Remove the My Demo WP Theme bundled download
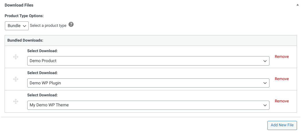Viewport: 303px width, 134px height. [282, 101]
